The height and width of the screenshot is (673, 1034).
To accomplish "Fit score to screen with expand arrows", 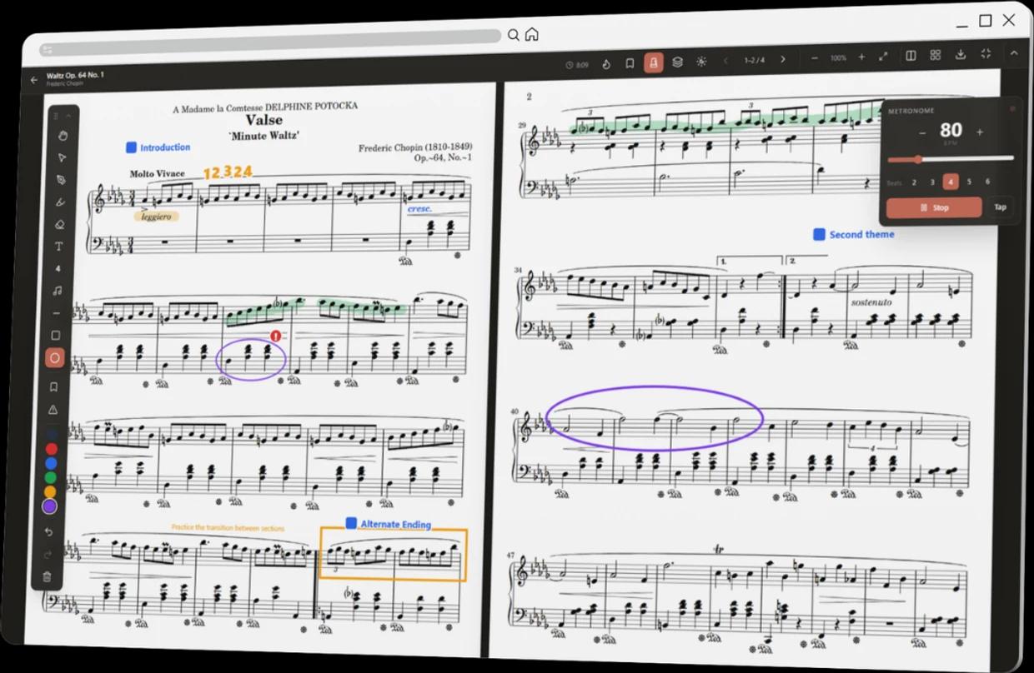I will point(883,57).
